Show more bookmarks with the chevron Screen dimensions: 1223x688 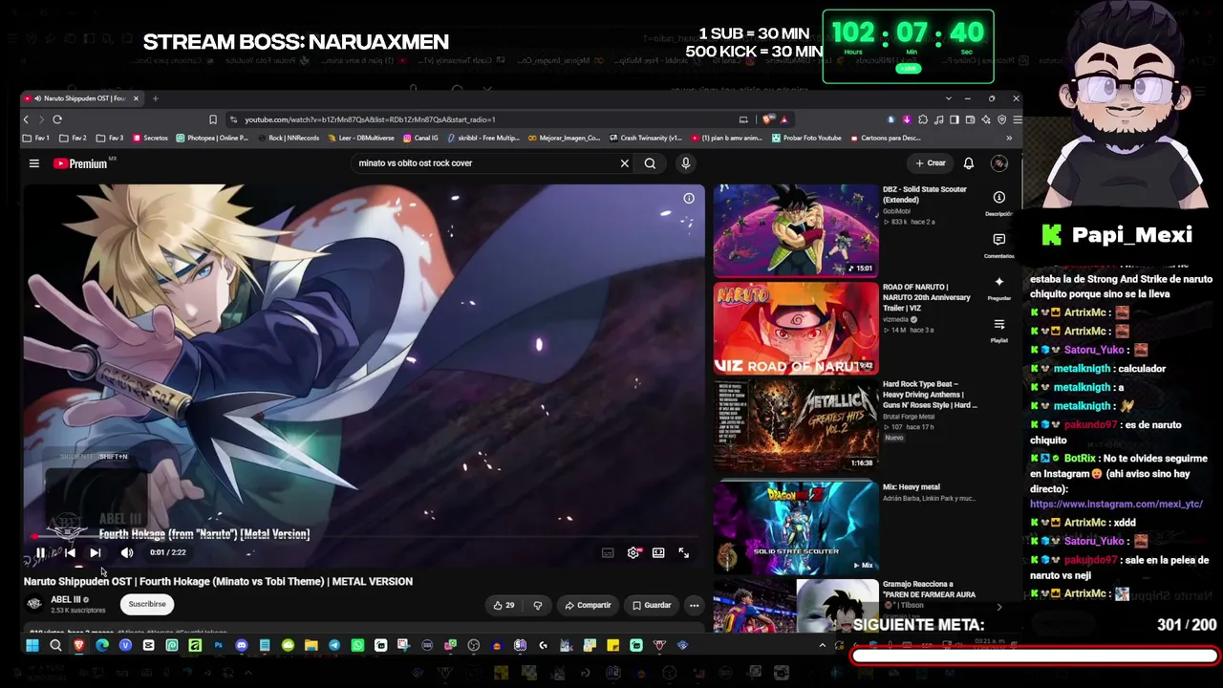click(x=1009, y=138)
